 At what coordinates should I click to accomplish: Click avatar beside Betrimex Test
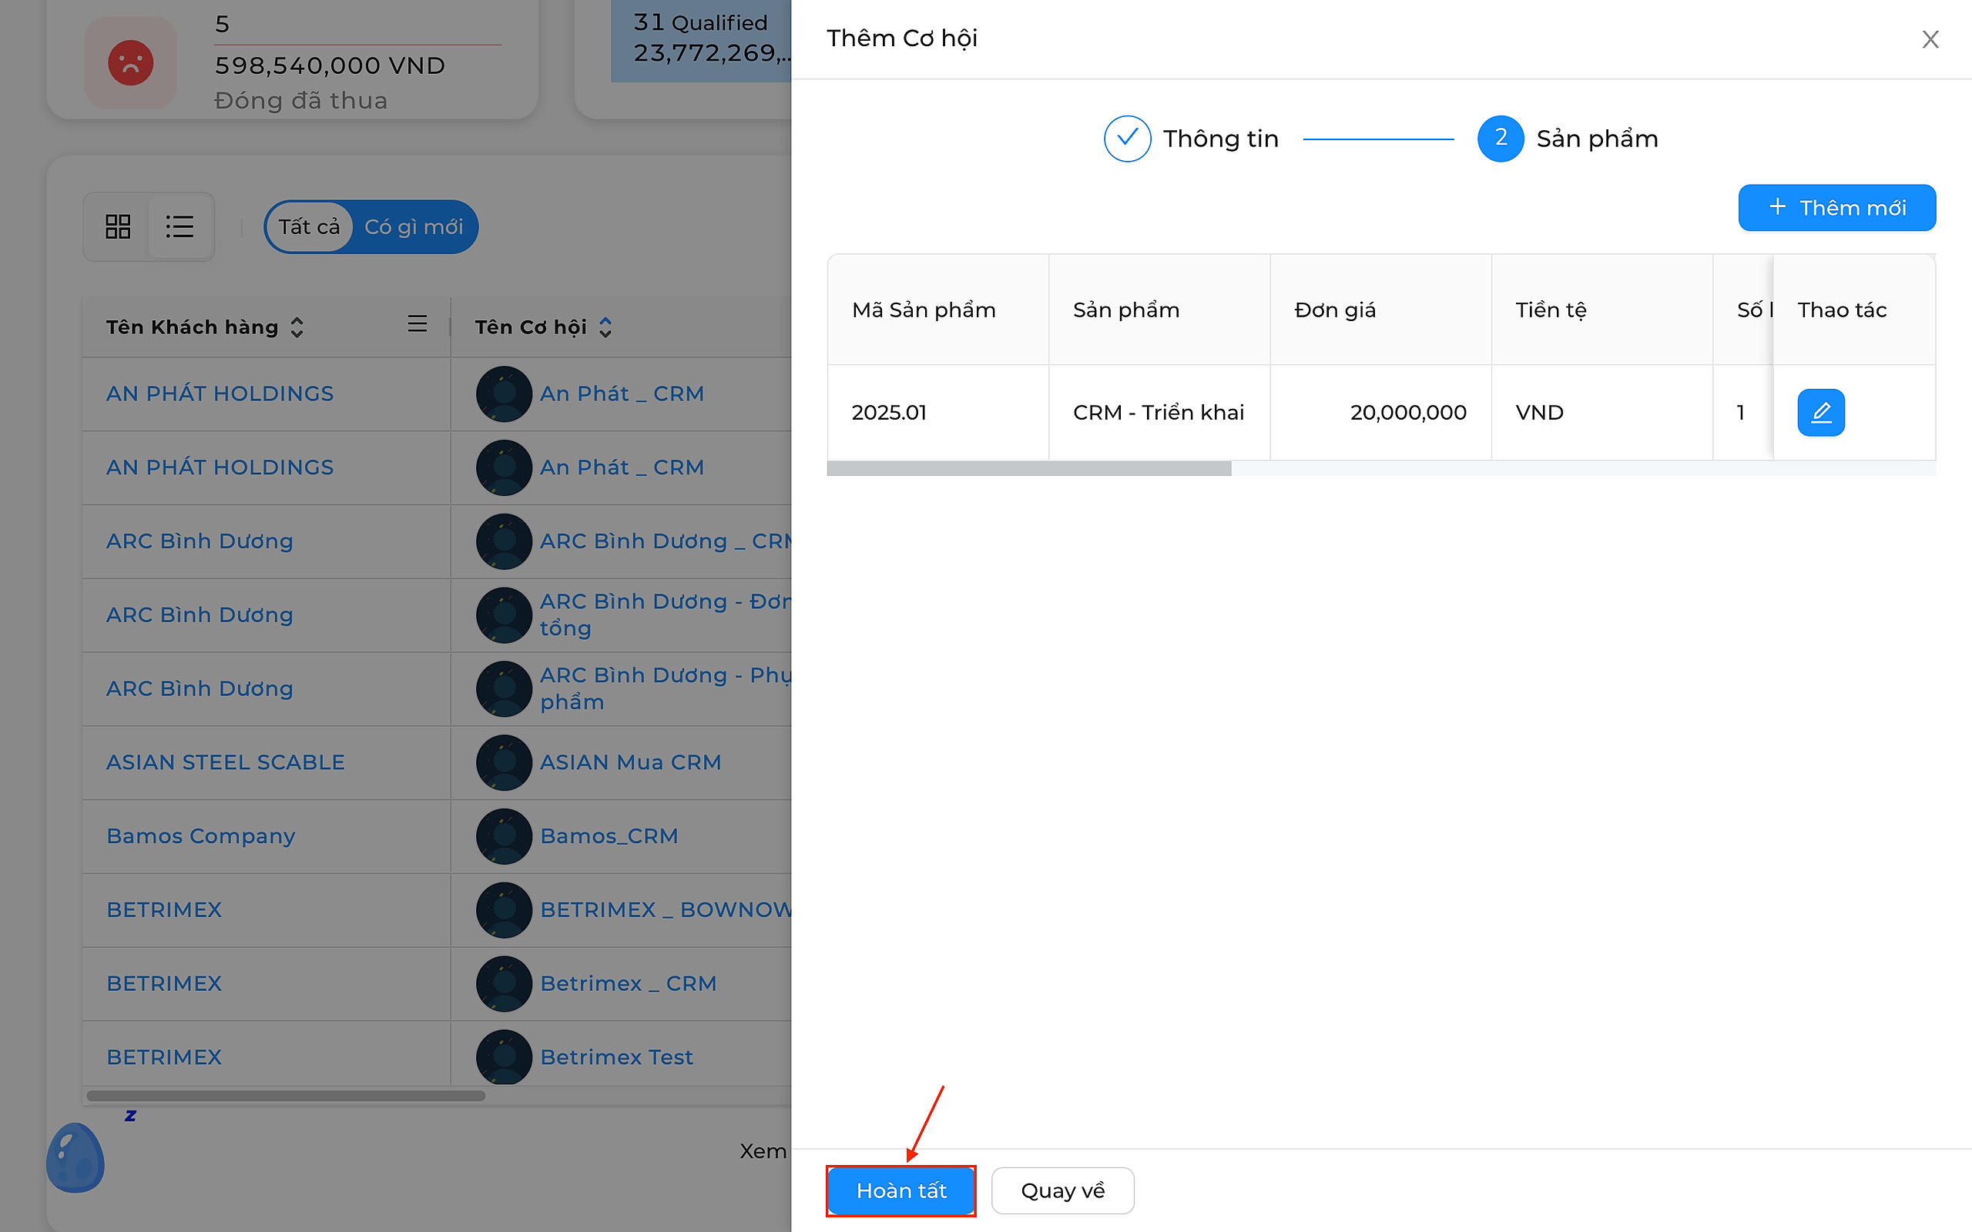(x=505, y=1058)
